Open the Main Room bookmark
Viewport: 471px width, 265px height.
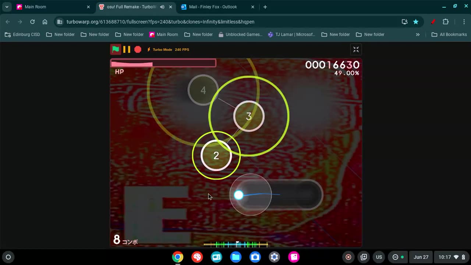tap(164, 35)
